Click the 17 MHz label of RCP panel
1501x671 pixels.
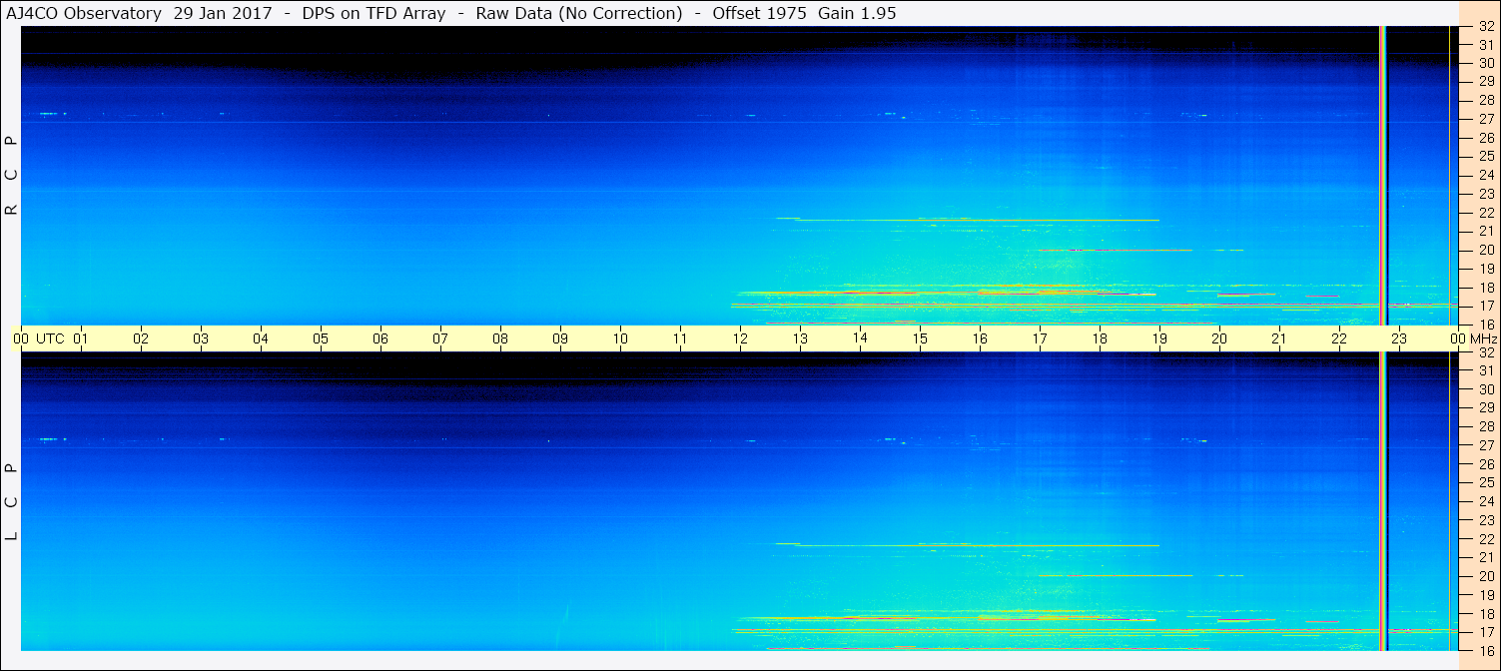coord(1485,306)
